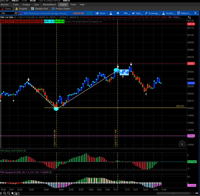Switch to the MarketWatch tab
Image resolution: width=200 pixels, height=196 pixels.
click(x=49, y=4)
